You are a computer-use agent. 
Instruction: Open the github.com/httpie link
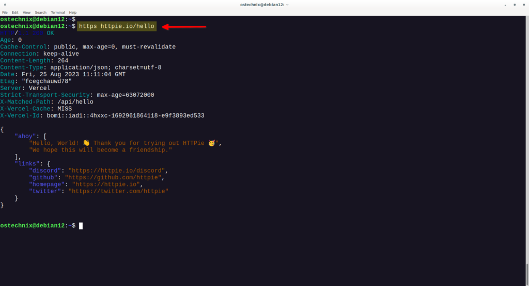click(113, 177)
